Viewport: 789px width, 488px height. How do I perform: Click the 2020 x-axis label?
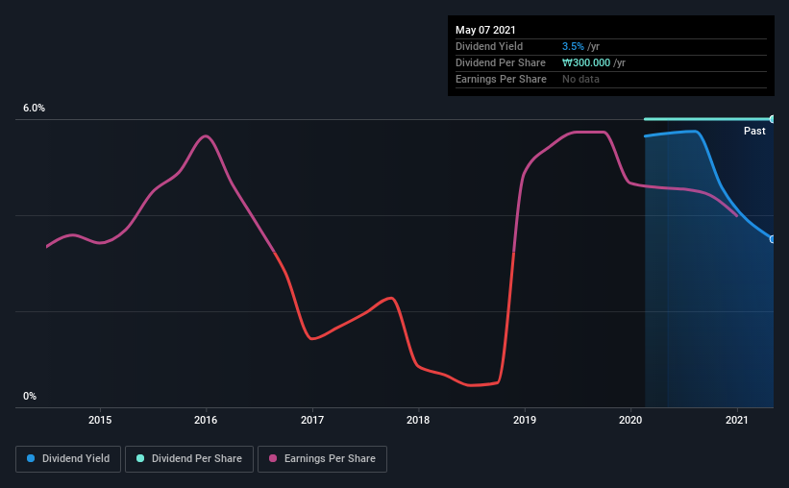(x=630, y=420)
